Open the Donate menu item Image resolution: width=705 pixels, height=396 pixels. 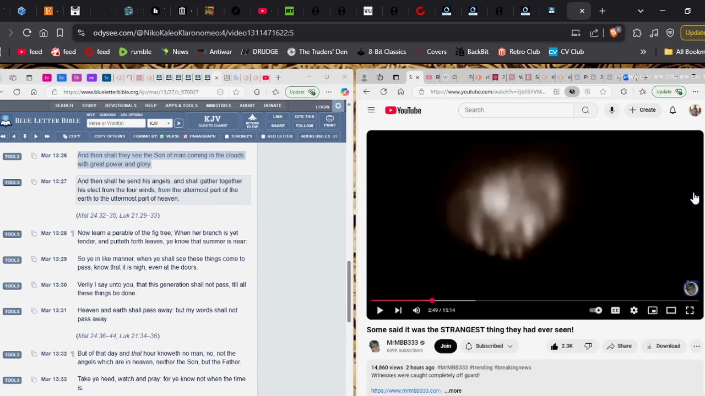(273, 106)
